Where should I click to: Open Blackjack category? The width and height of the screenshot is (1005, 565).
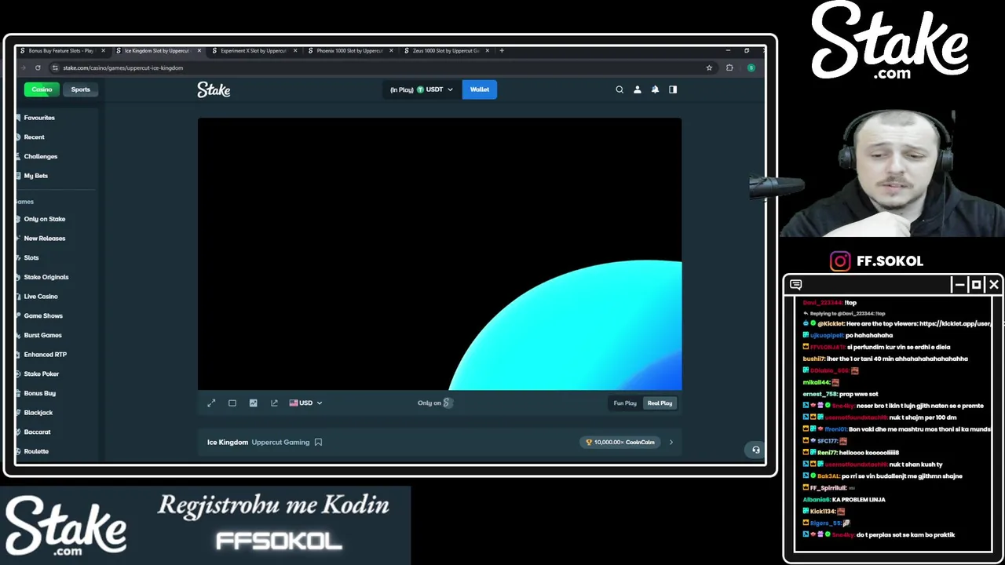coord(38,413)
